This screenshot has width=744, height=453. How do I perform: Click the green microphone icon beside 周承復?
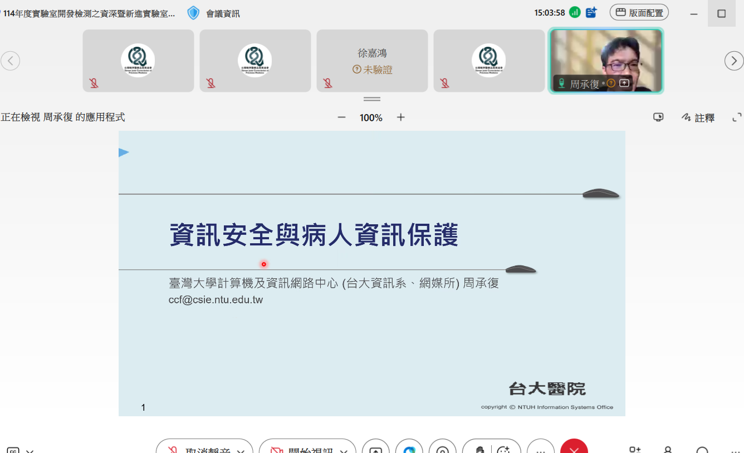click(562, 83)
